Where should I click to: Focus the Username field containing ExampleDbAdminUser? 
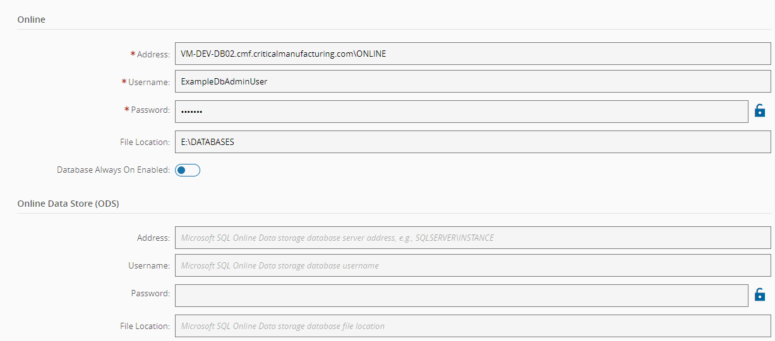coord(472,81)
